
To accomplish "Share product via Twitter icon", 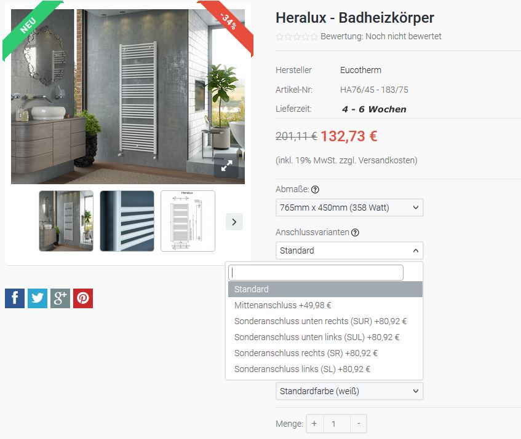I will 38,298.
